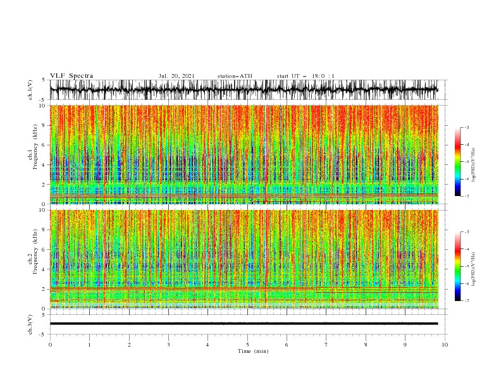The width and height of the screenshot is (501, 387).
Task: Click the ch.1 spectrogram panel
Action: coord(244,154)
